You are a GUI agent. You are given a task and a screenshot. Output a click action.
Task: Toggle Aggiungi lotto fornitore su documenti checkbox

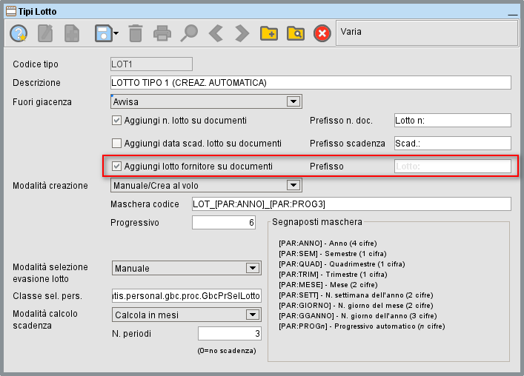[x=116, y=166]
